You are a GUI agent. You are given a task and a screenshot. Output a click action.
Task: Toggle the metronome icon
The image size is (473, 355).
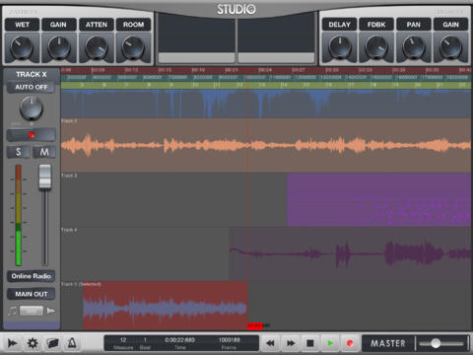72,343
